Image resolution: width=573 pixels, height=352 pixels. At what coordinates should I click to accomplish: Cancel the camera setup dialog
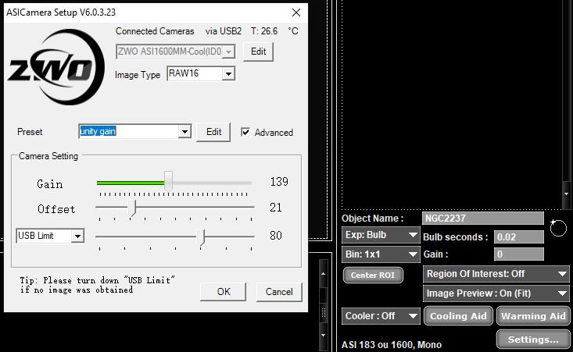click(x=279, y=292)
